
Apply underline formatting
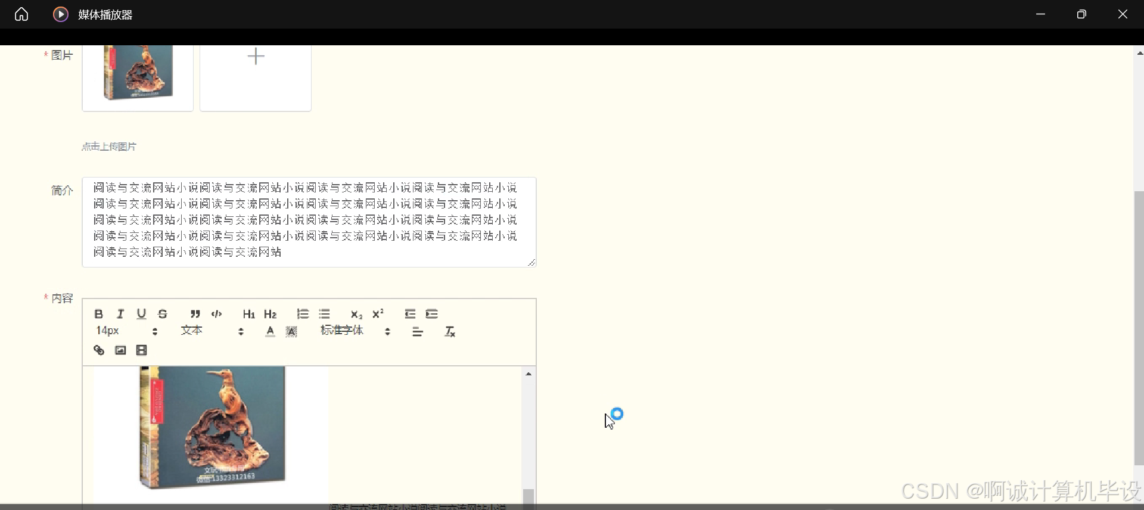141,314
